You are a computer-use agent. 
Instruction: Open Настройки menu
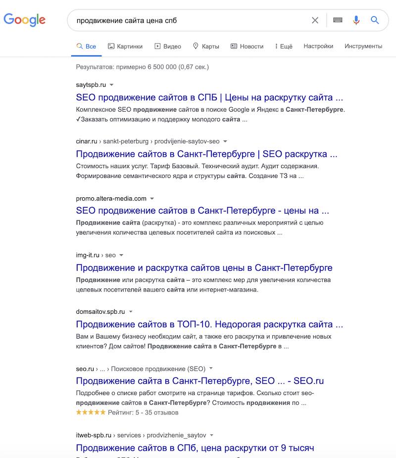pos(318,46)
